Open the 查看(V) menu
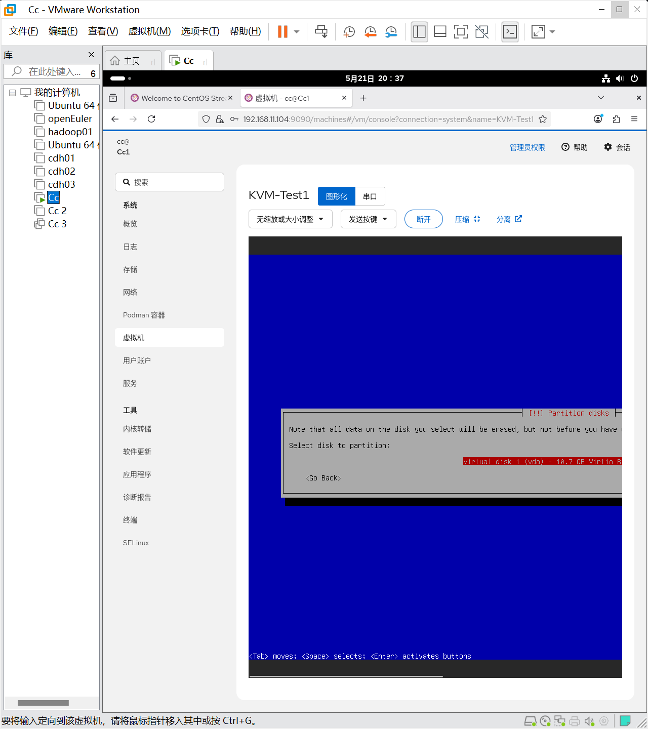 103,31
